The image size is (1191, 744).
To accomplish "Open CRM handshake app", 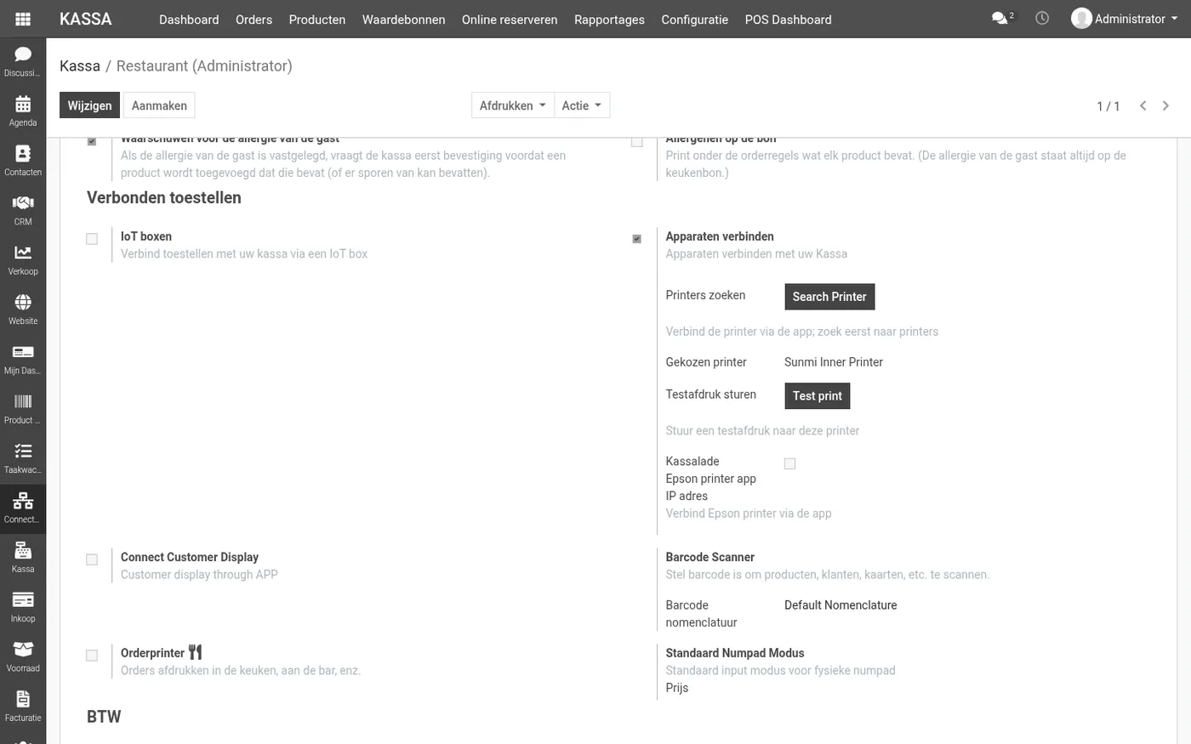I will pos(23,210).
